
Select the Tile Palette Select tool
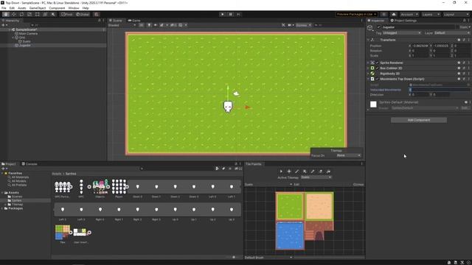(281, 172)
